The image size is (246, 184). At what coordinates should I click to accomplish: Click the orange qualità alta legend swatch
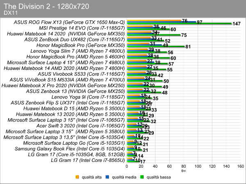point(77,177)
